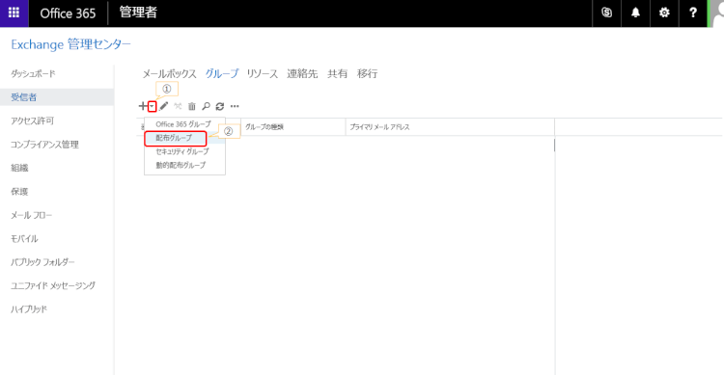Expand the new group dropdown arrow
Viewport: 724px width, 375px height.
point(152,107)
